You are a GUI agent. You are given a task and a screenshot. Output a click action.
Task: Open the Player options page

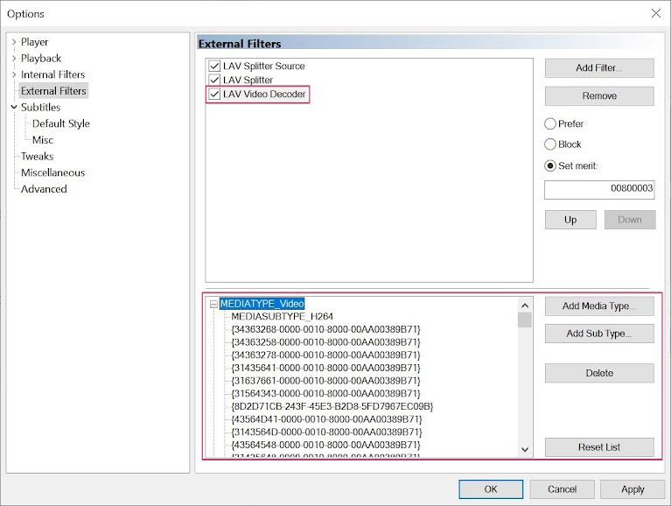(35, 42)
